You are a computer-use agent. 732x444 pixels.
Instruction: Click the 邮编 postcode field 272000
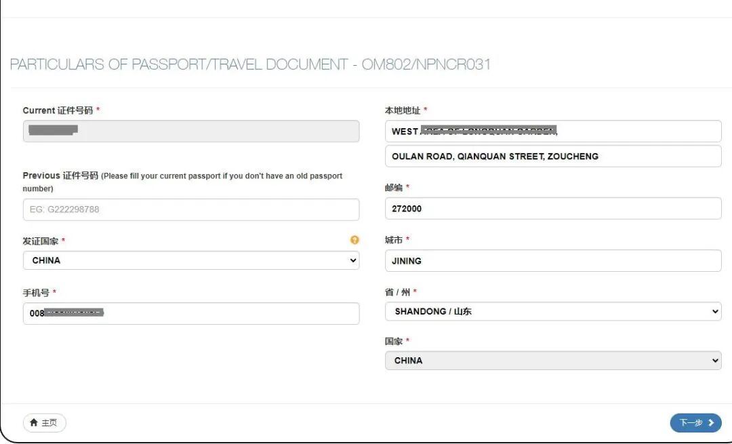[x=553, y=208]
